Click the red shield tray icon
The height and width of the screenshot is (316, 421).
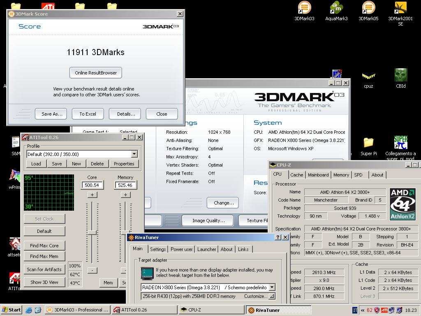coord(377,310)
